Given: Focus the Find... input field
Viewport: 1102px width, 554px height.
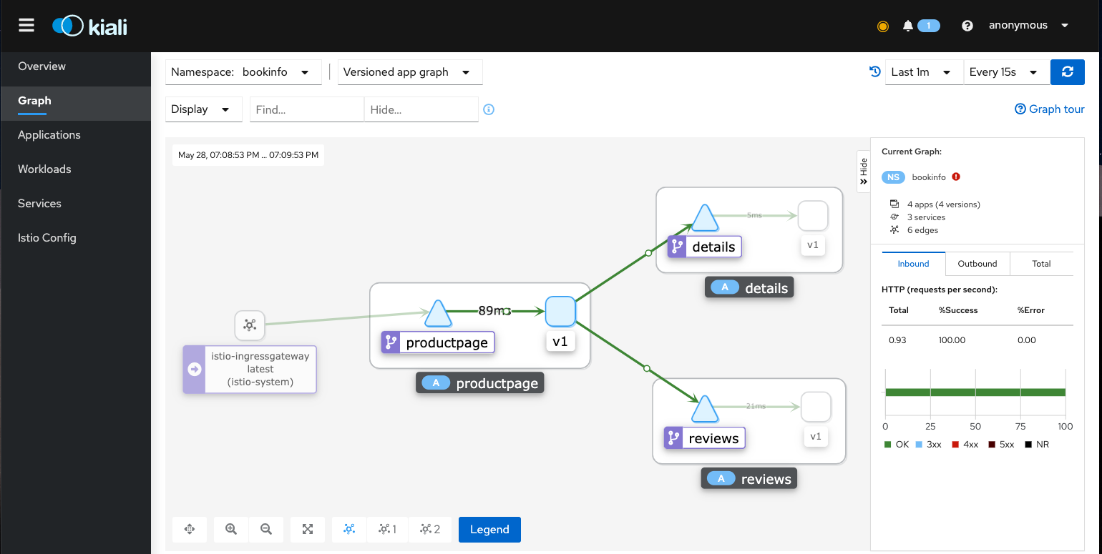Looking at the screenshot, I should (x=307, y=109).
